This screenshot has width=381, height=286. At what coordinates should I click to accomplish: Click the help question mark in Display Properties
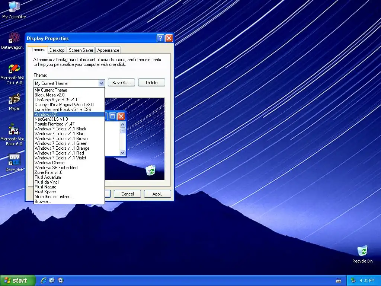(160, 38)
